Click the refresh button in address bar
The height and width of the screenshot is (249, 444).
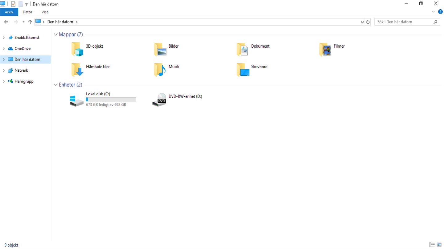tap(368, 22)
